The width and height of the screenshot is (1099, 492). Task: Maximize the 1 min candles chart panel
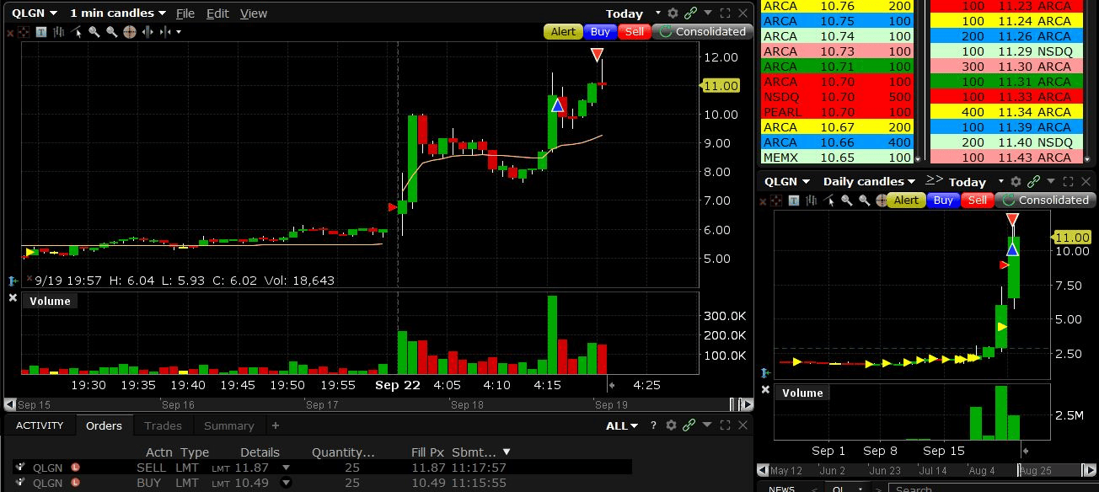[x=725, y=13]
